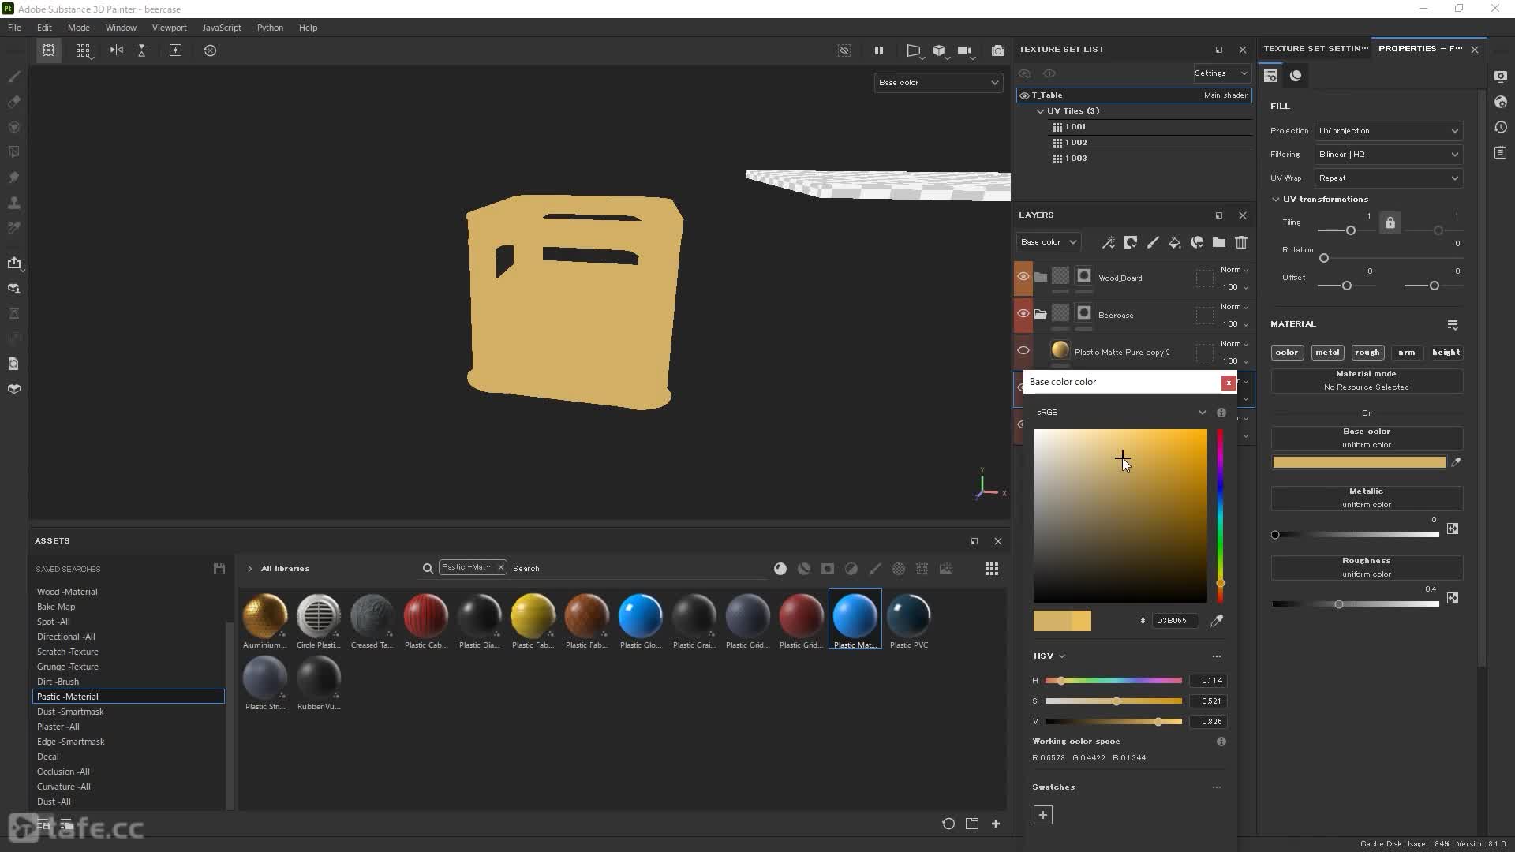The height and width of the screenshot is (852, 1515).
Task: Select the Smudge tool
Action: point(14,177)
